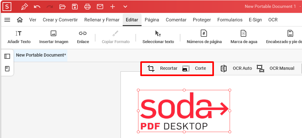This screenshot has width=302, height=138.
Task: Select the Enlace link tool
Action: point(83,37)
